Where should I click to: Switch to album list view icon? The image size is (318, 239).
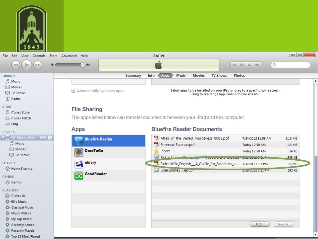pyautogui.click(x=242, y=65)
